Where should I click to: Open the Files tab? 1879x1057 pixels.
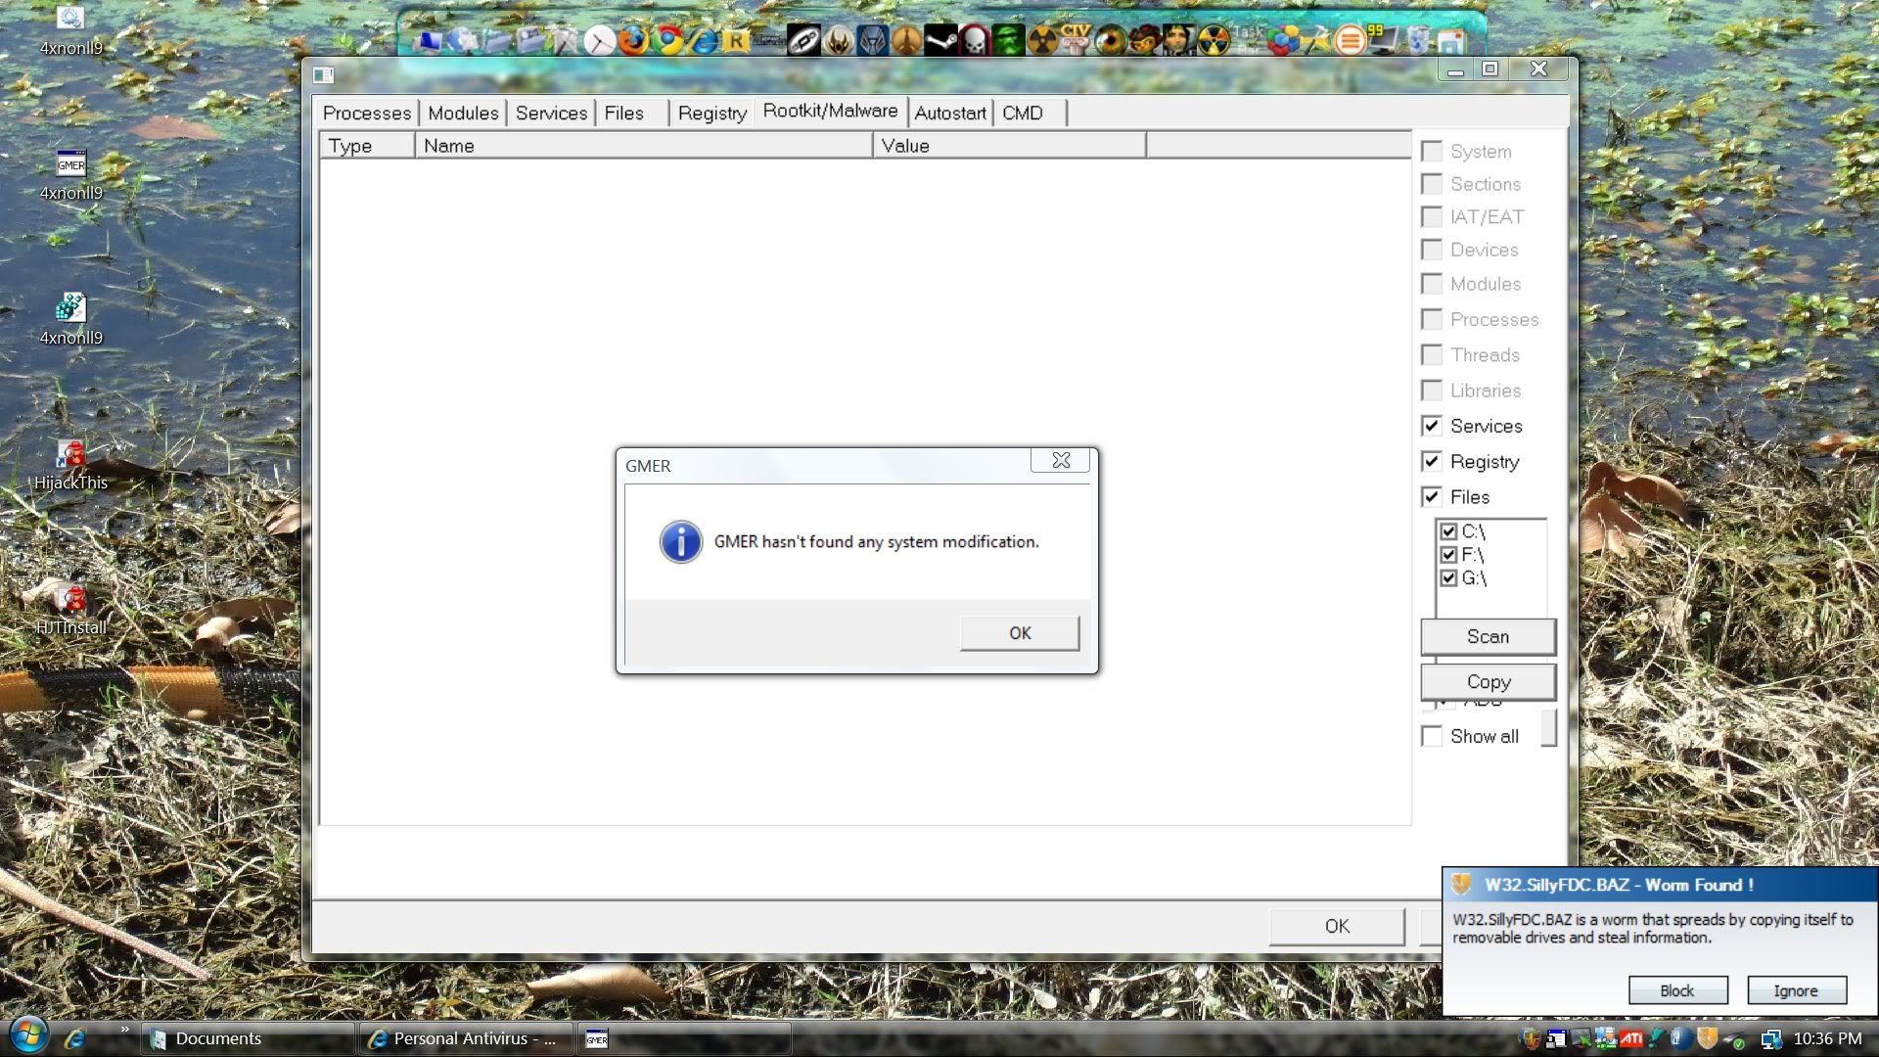(624, 113)
